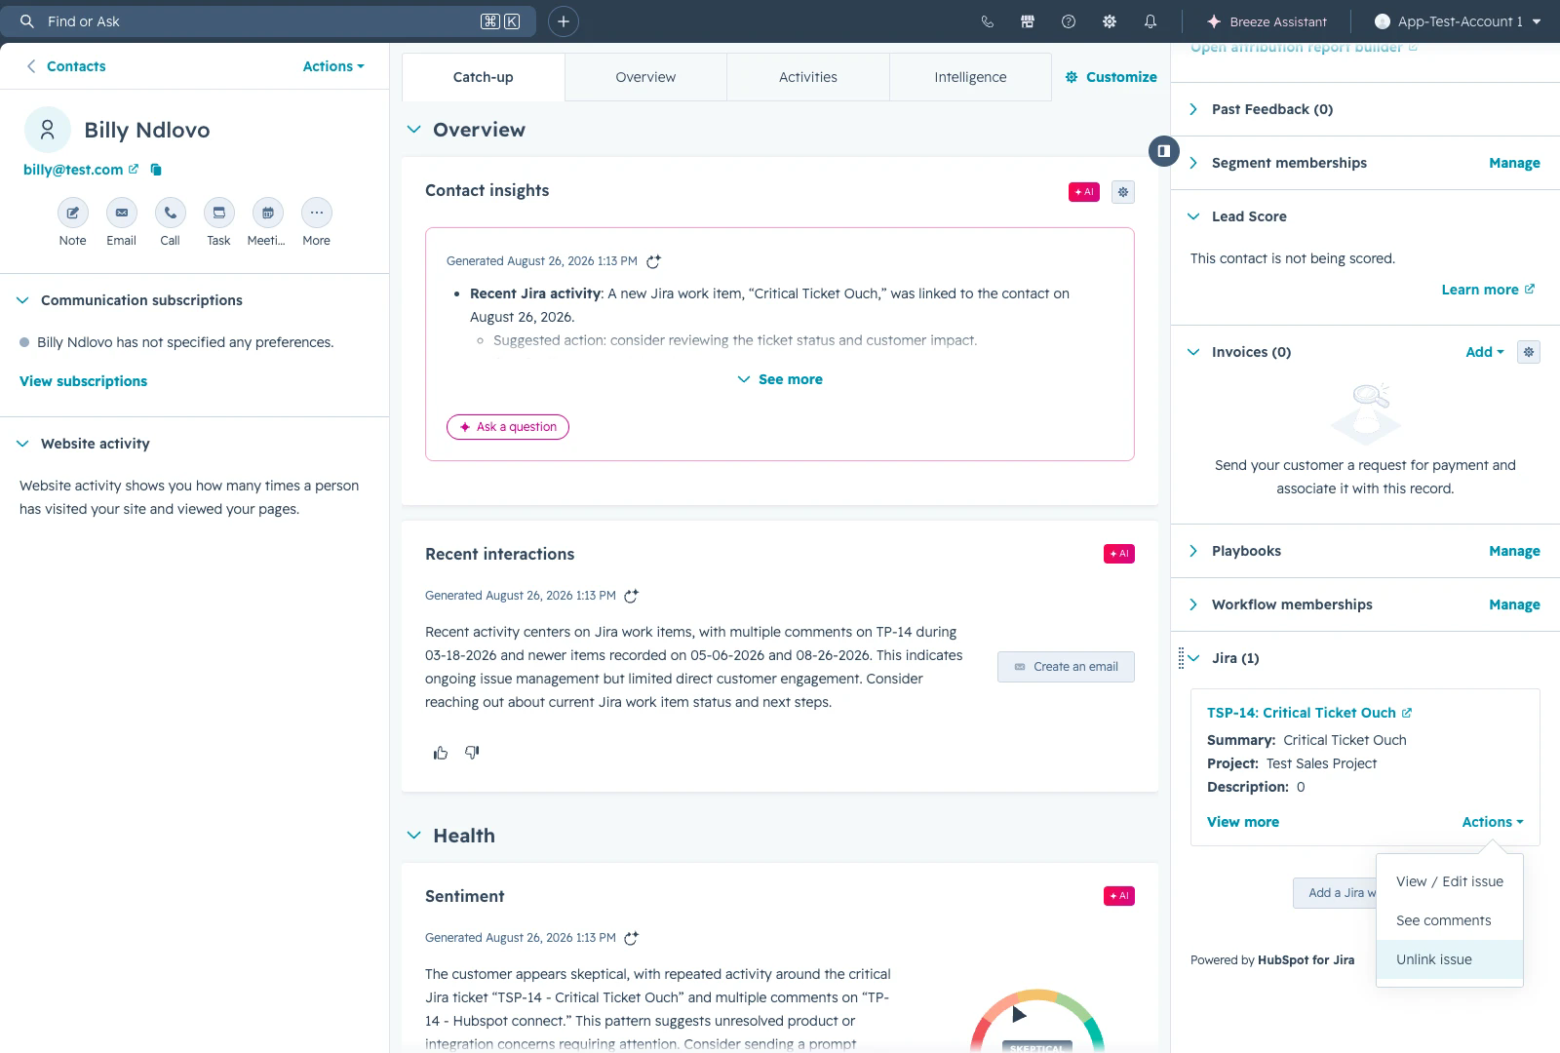
Task: Click the Find or Ask search field
Action: click(x=268, y=21)
